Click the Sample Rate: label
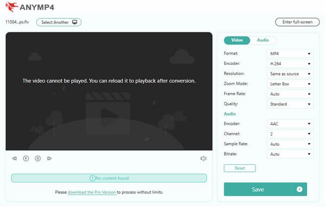The width and height of the screenshot is (325, 209). tap(236, 144)
